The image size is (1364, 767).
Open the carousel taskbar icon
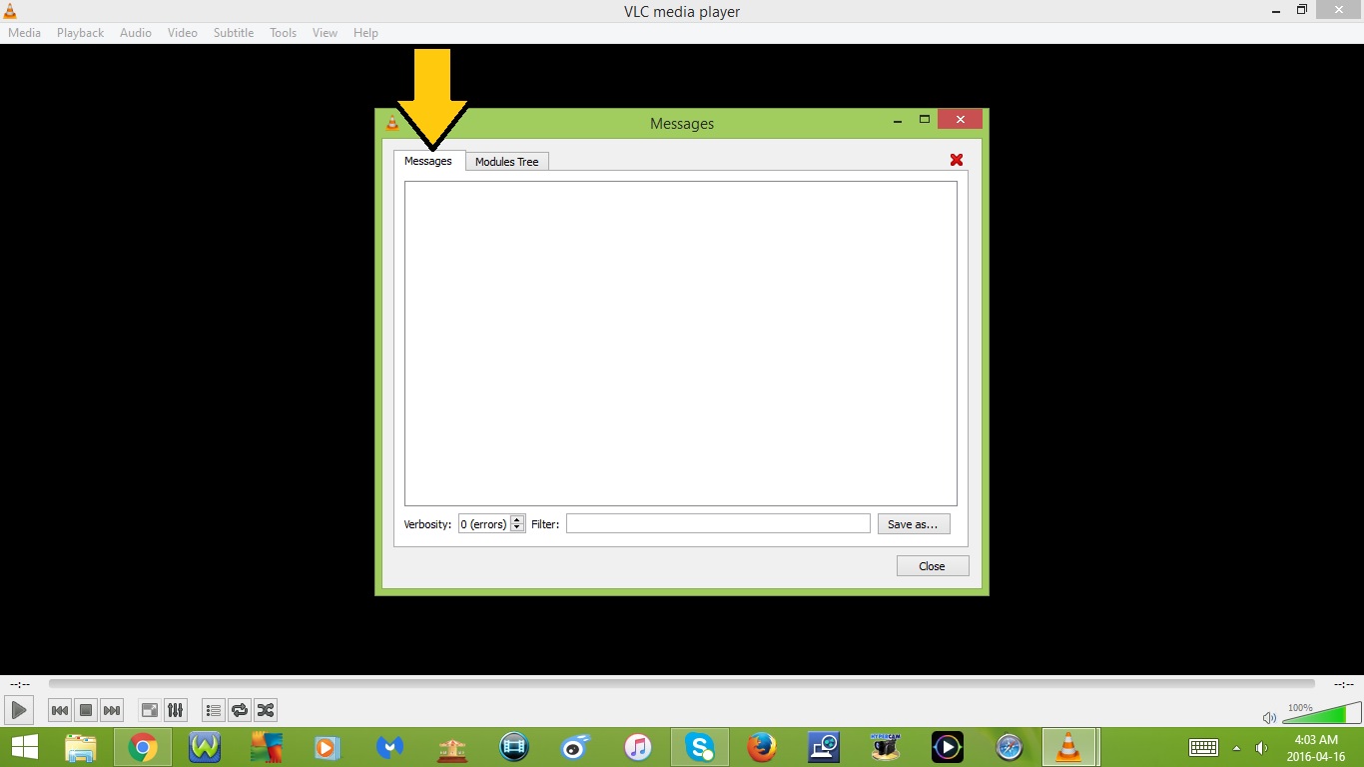click(x=452, y=747)
